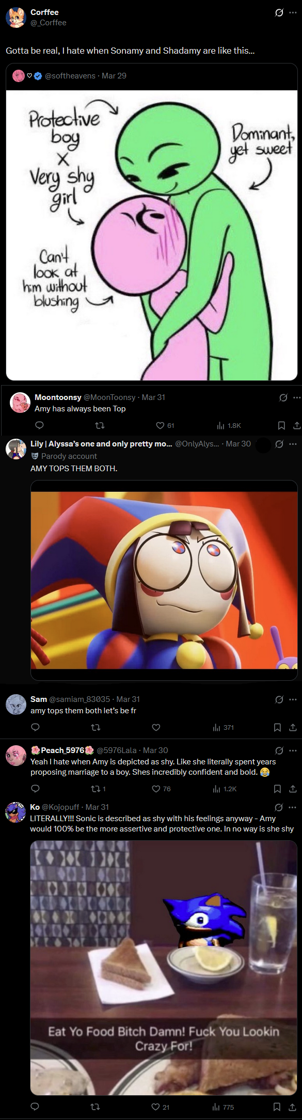This screenshot has height=1120, width=302.
Task: Retweet Ko's reply with Sonic meme
Action: pyautogui.click(x=95, y=1107)
